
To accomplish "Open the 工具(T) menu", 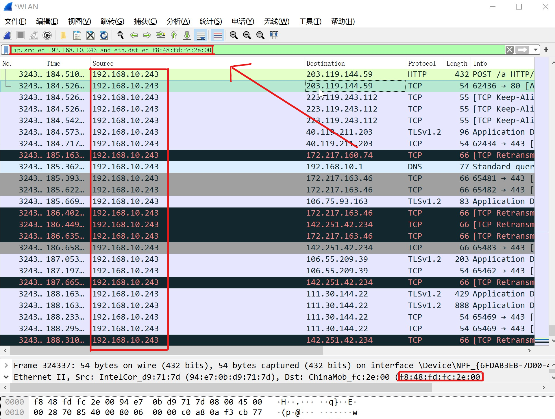I will (310, 21).
